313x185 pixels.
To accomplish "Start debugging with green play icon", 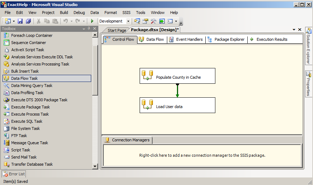I will tap(92, 21).
